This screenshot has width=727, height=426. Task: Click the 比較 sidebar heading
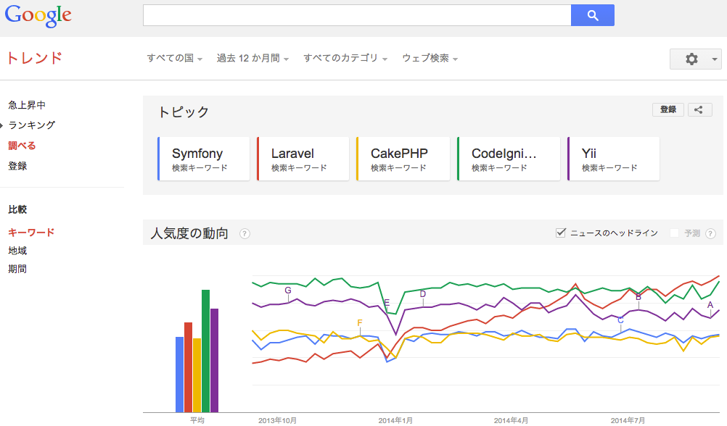17,210
